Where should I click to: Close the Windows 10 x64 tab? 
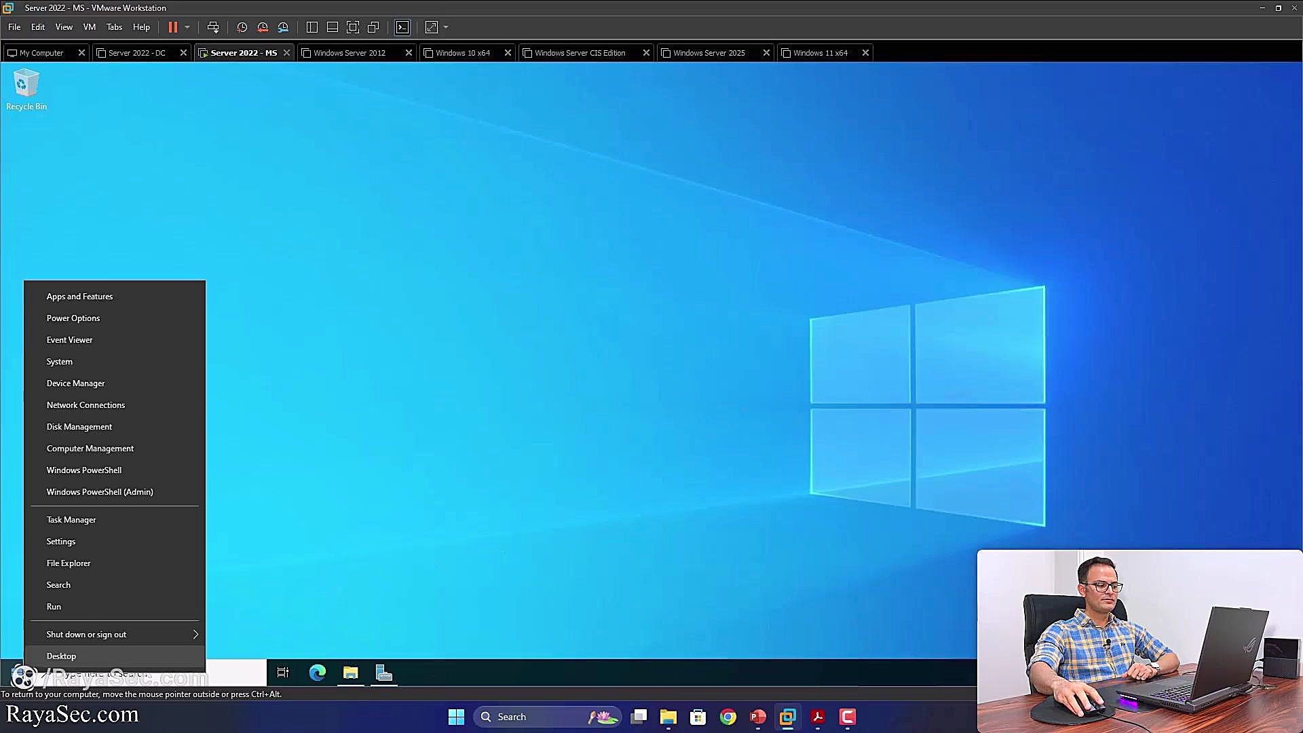508,53
